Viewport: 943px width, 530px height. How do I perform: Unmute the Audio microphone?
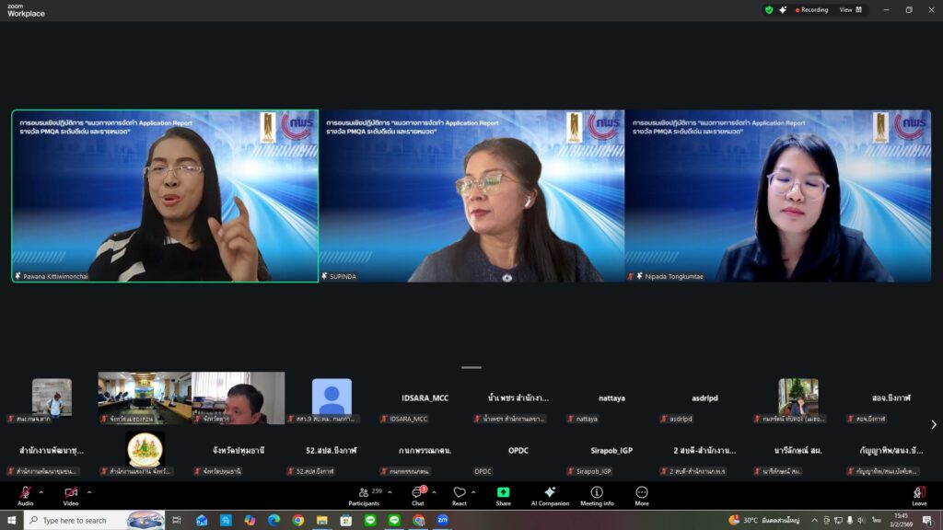point(25,495)
